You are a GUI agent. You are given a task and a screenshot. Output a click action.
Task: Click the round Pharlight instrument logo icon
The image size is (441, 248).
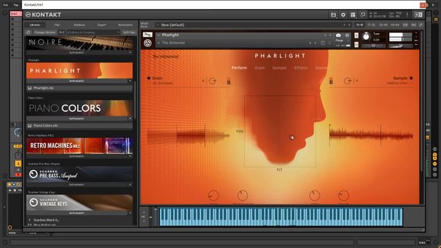[147, 43]
